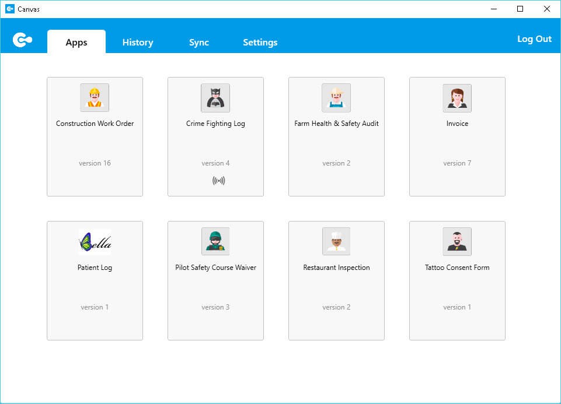
Task: Go to the Settings tab
Action: point(260,43)
